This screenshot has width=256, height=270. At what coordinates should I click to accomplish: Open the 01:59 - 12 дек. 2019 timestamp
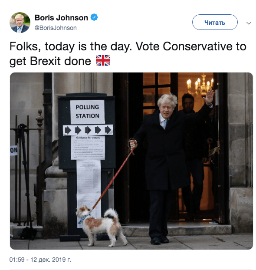click(x=40, y=259)
